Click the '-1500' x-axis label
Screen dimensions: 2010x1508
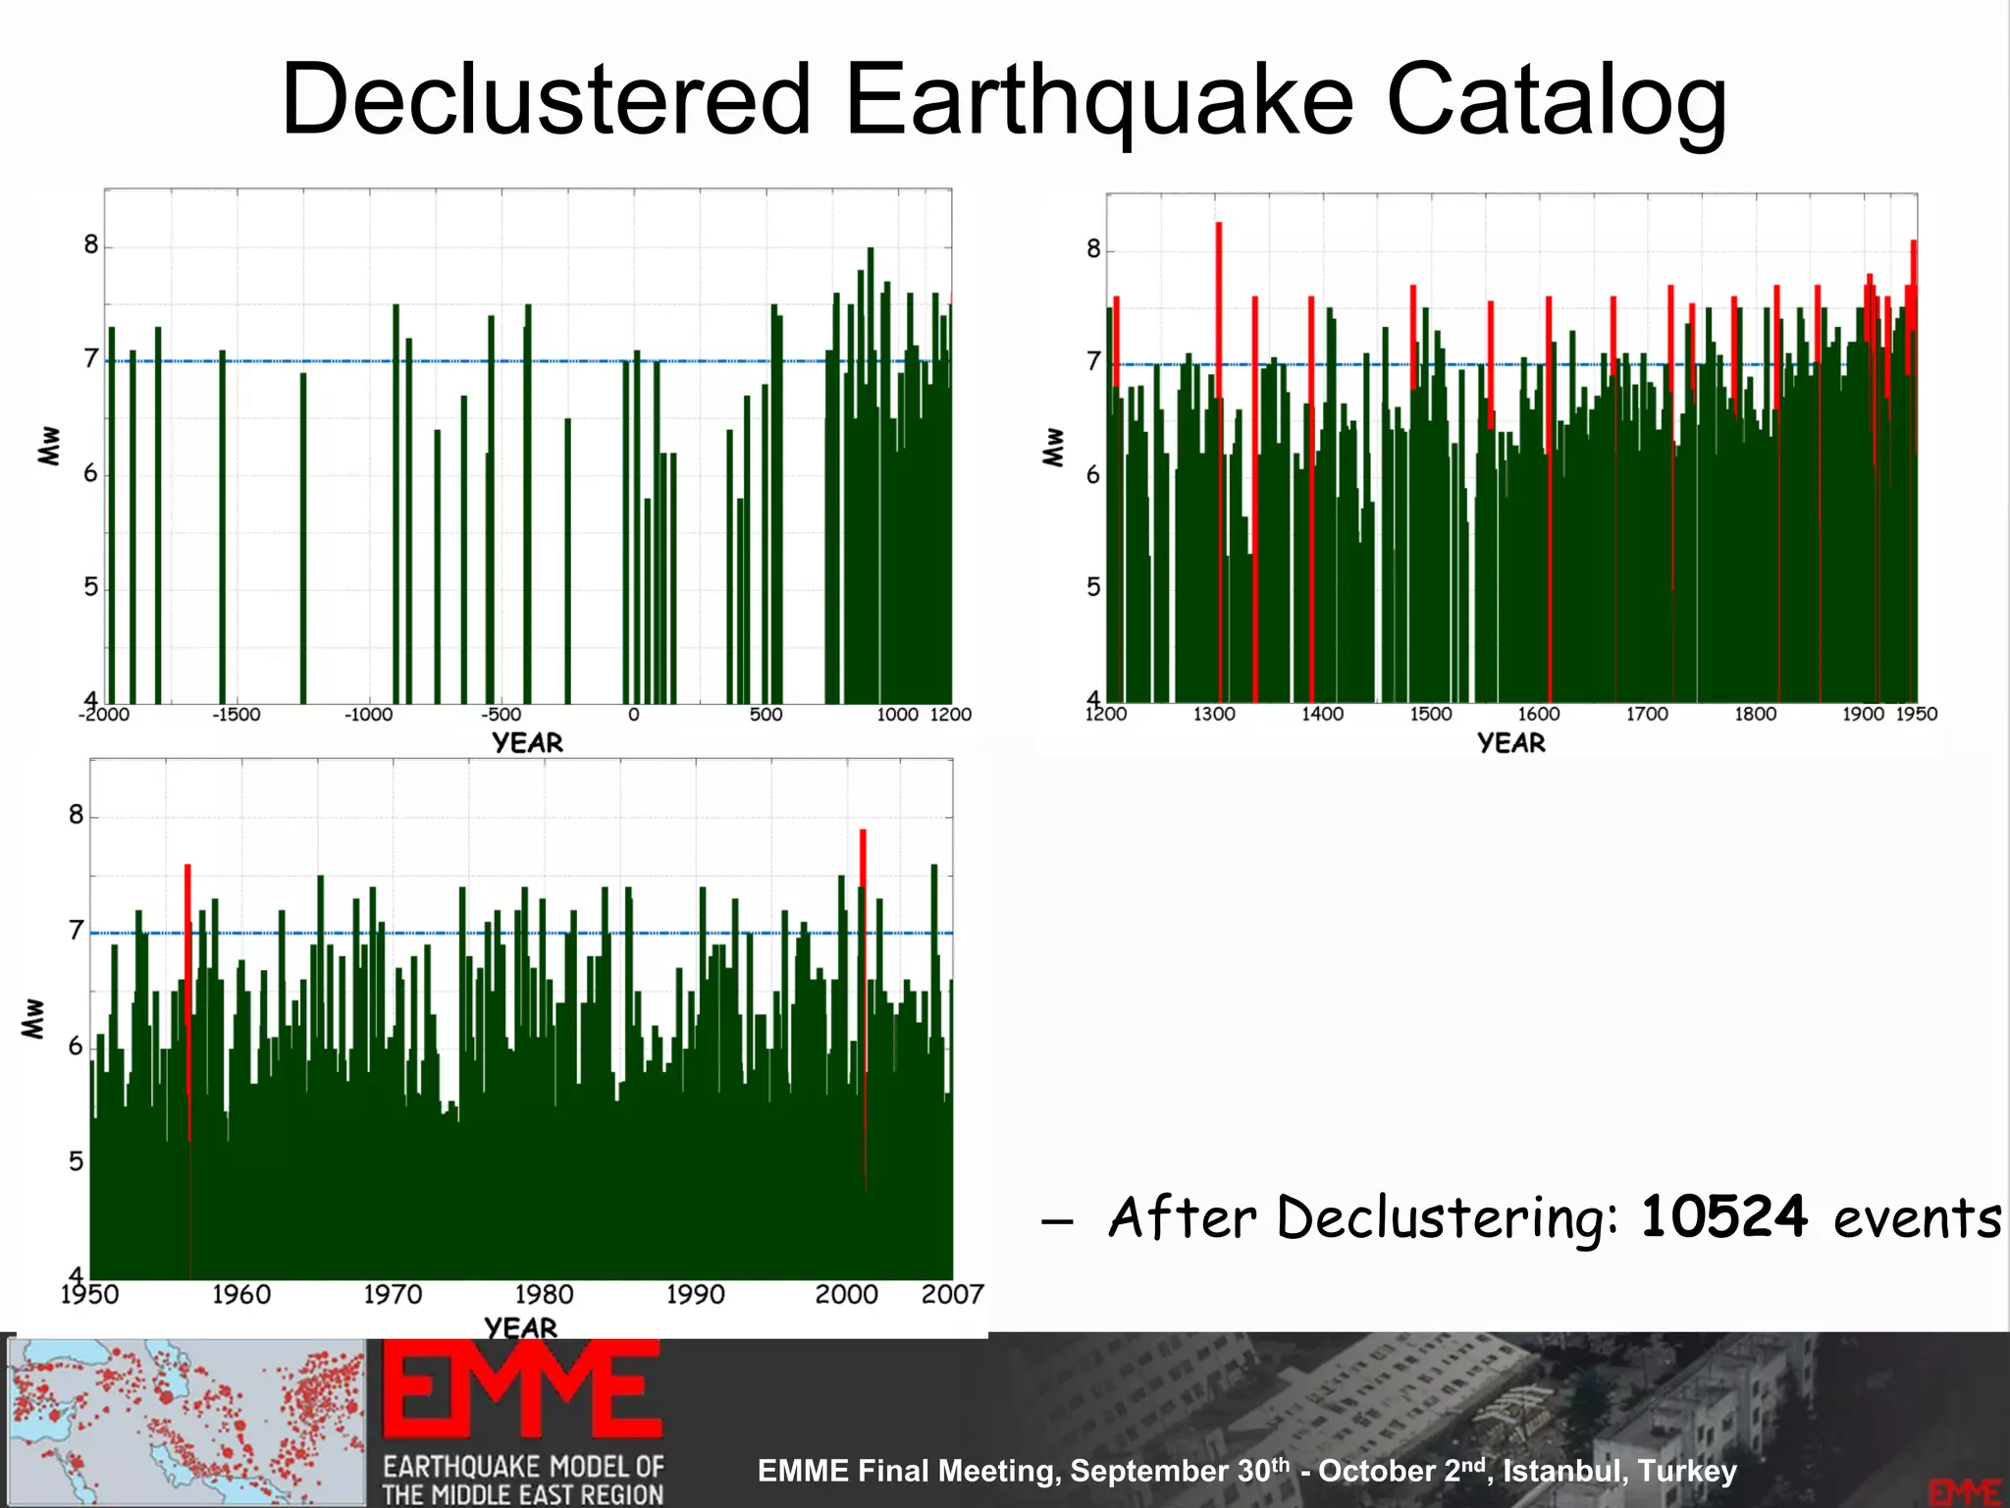[237, 715]
